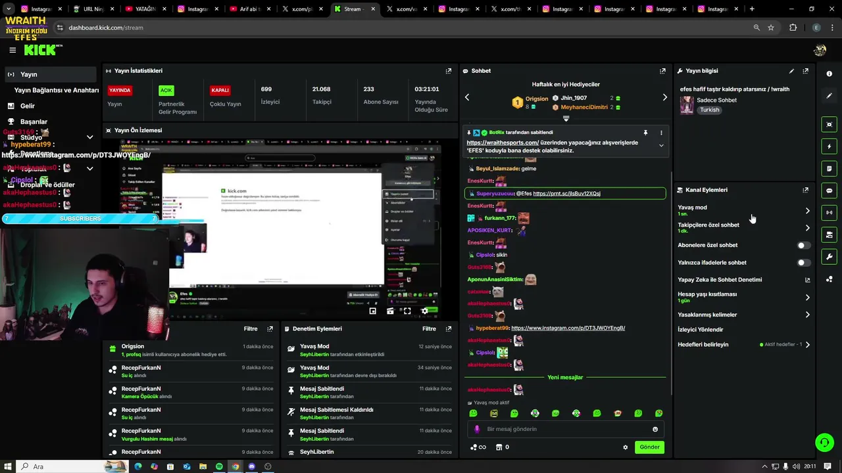This screenshot has width=842, height=473.
Task: Open chat settings gear near Gönder
Action: 626,447
